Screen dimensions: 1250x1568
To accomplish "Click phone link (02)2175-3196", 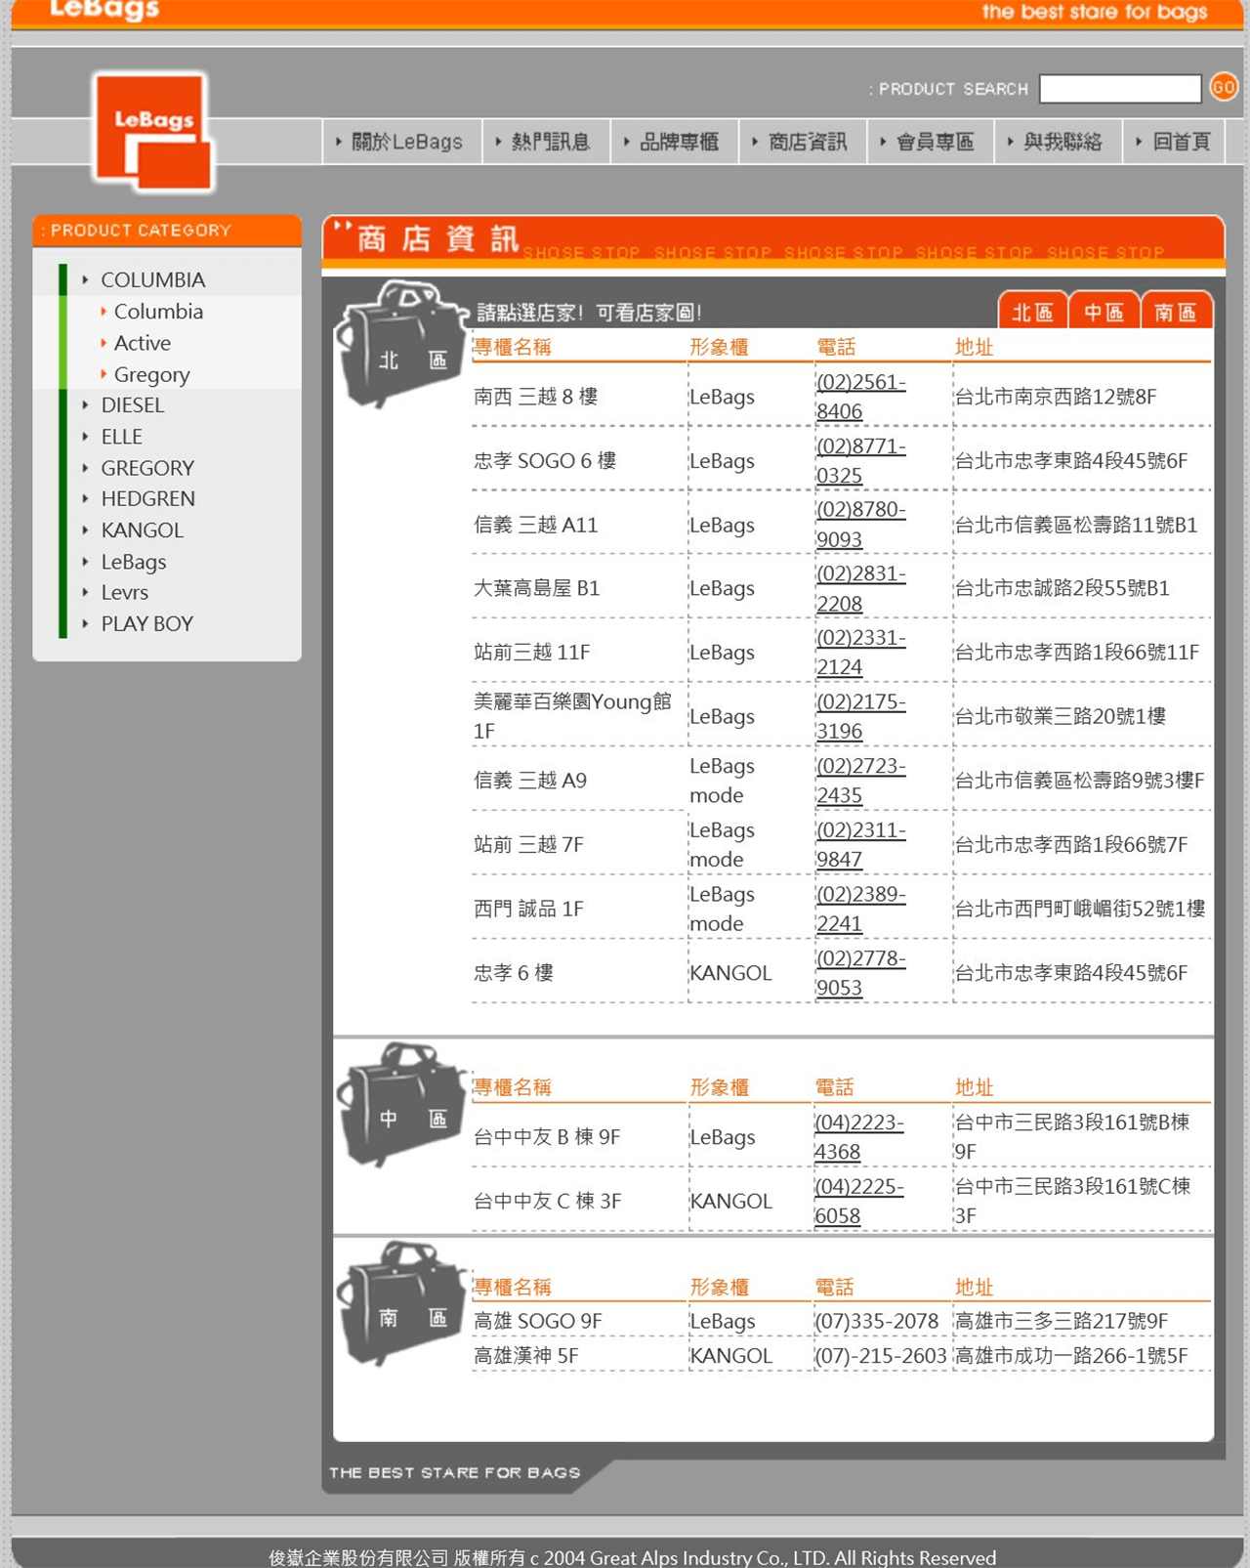I will point(860,716).
